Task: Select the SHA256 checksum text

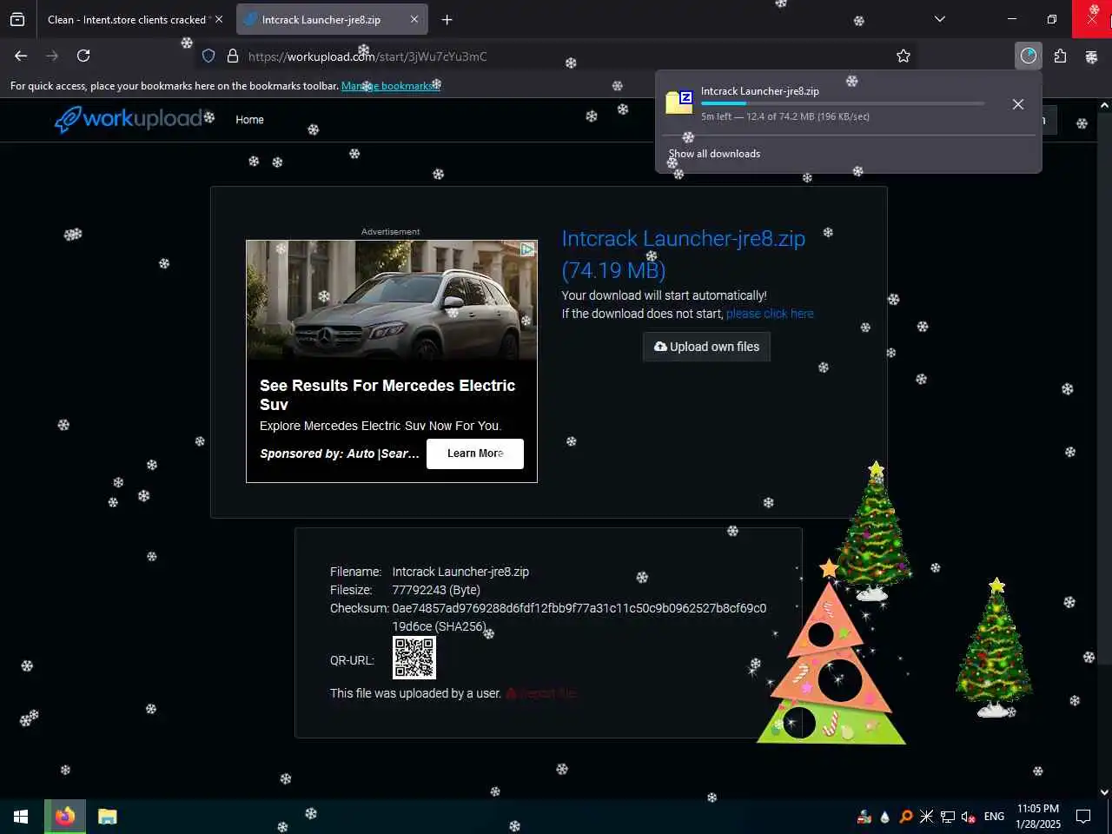Action: [x=579, y=617]
